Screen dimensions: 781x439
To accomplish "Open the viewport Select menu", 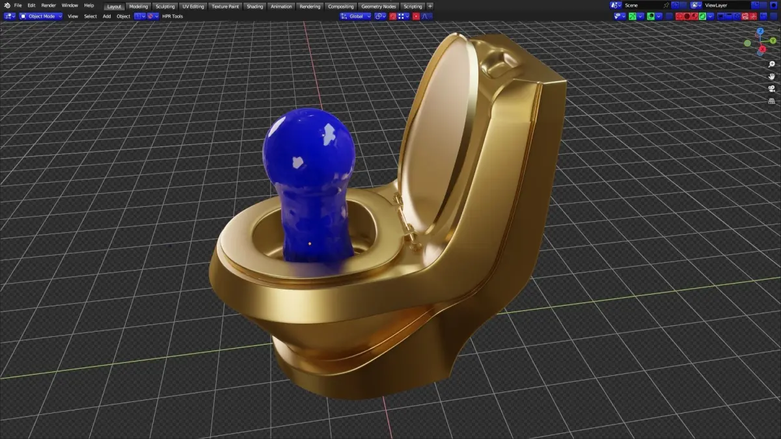I will [90, 16].
